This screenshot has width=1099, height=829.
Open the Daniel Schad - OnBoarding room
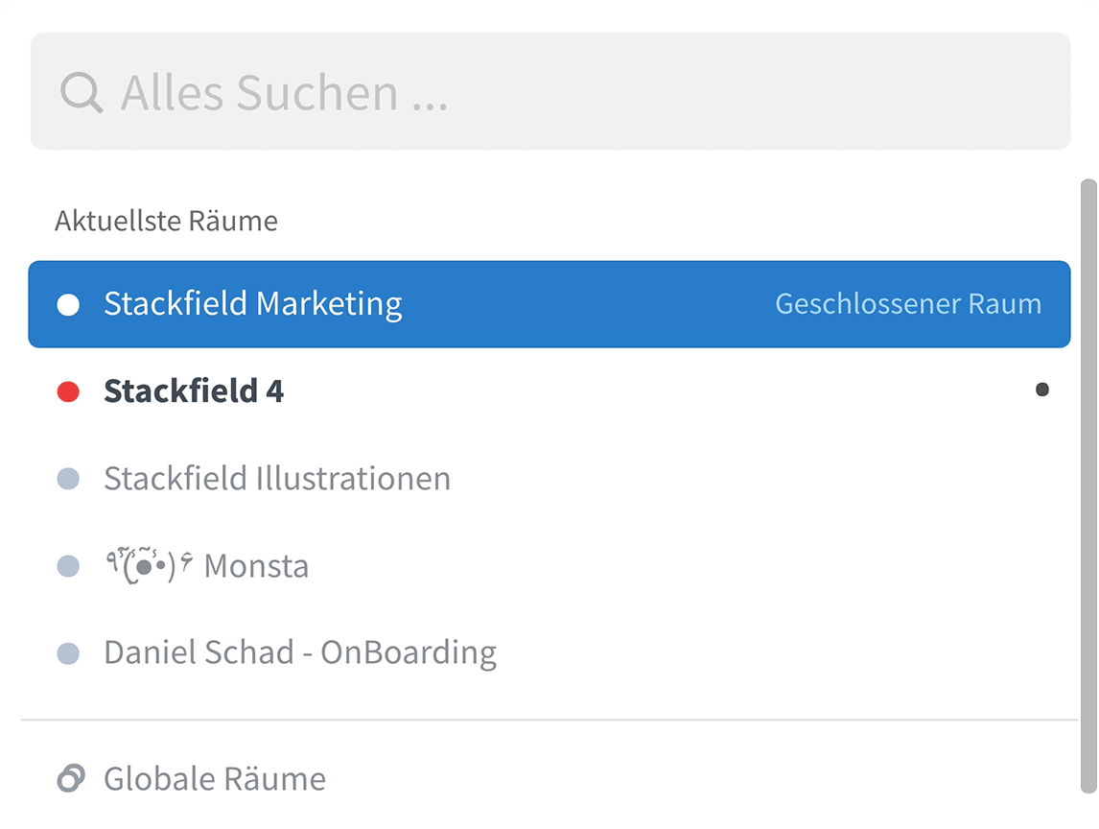coord(300,652)
